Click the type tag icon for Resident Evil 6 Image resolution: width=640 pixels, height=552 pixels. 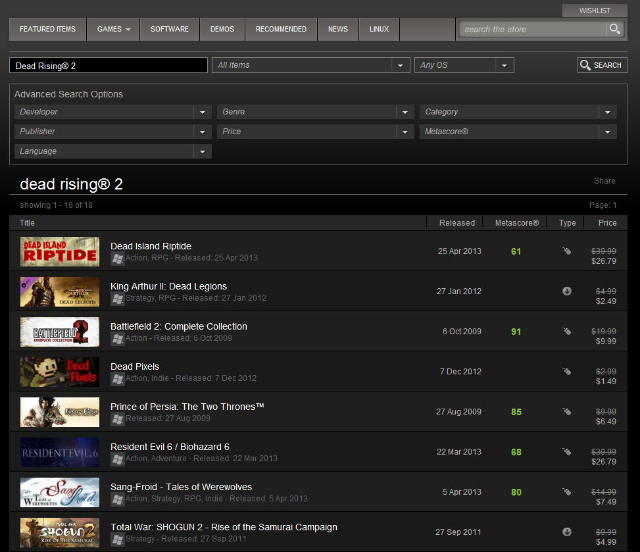pyautogui.click(x=566, y=452)
